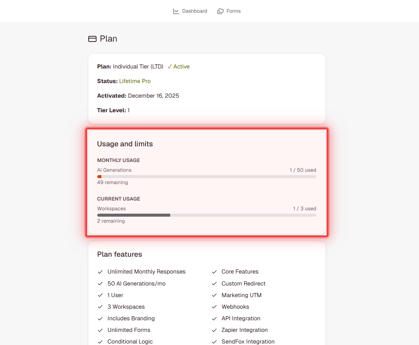Switch to the Forms section
Image resolution: width=419 pixels, height=345 pixels.
(x=233, y=11)
